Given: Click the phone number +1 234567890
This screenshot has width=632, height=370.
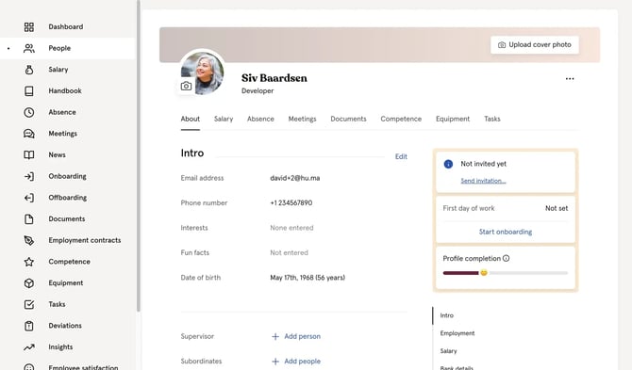Looking at the screenshot, I should [291, 203].
